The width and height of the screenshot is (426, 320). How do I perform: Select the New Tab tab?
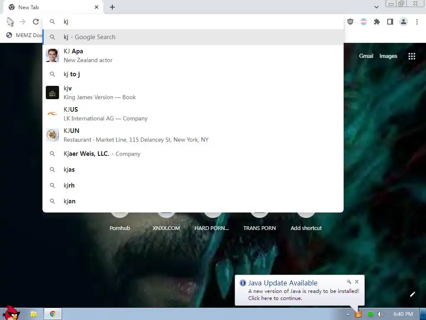pos(53,7)
